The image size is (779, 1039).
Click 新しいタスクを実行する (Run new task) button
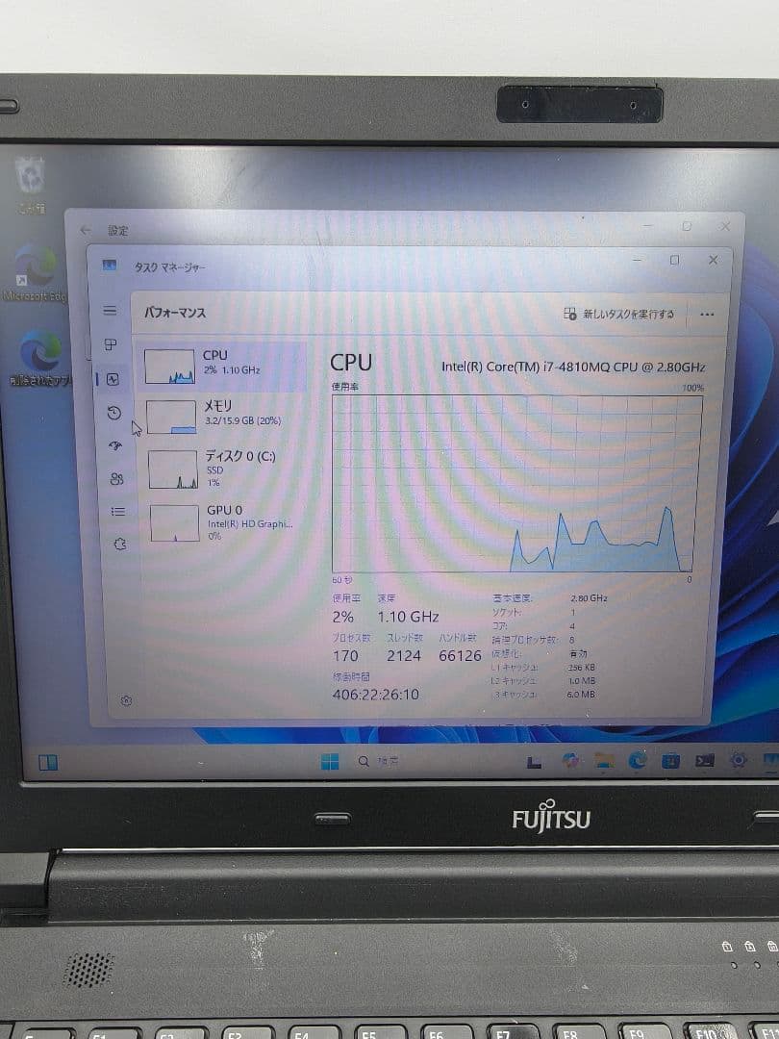[x=618, y=314]
